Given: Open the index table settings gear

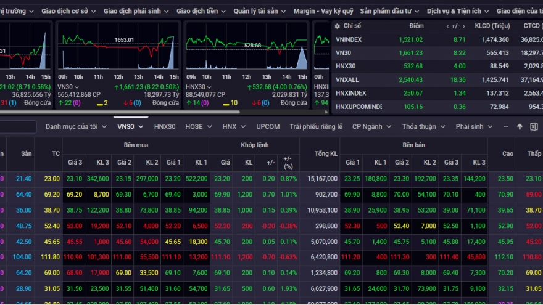Looking at the screenshot, I should click(x=338, y=26).
